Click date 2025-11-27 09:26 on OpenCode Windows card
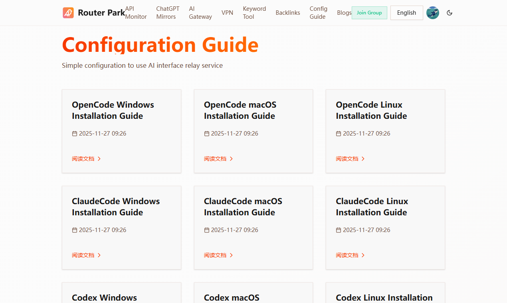Image resolution: width=507 pixels, height=303 pixels. click(103, 134)
